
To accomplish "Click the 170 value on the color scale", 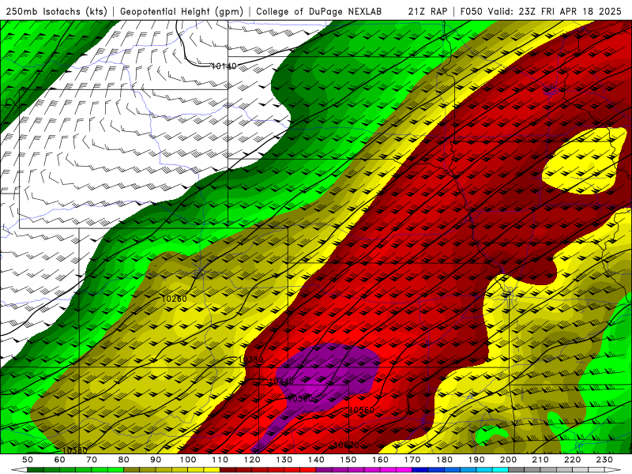I will (412, 460).
